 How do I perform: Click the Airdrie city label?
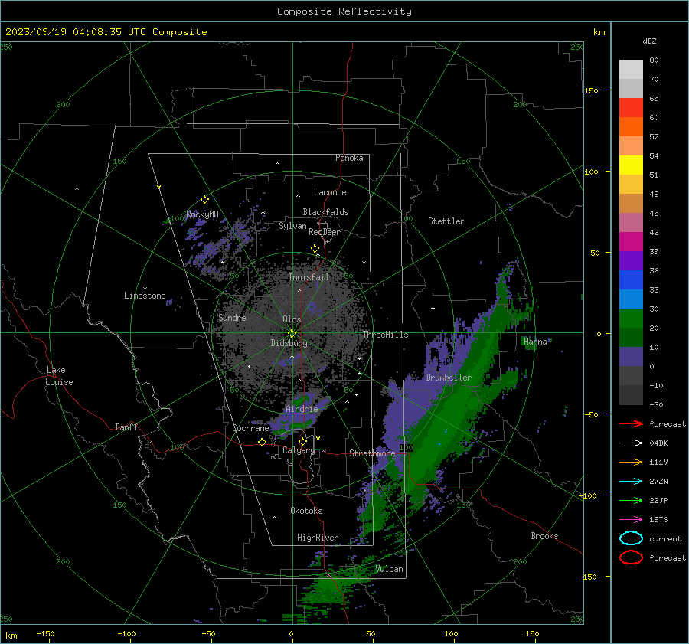(302, 409)
